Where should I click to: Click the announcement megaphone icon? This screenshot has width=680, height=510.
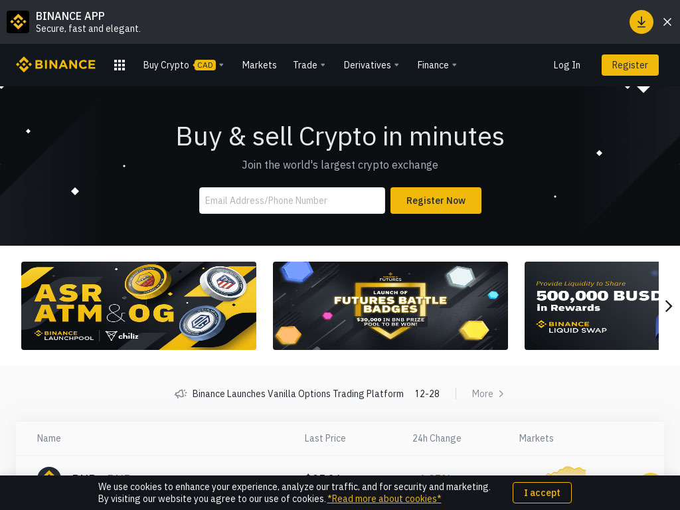click(x=181, y=393)
